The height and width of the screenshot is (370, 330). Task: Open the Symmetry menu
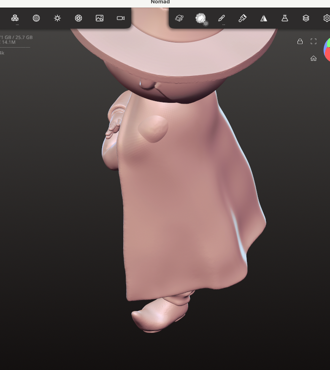click(264, 18)
